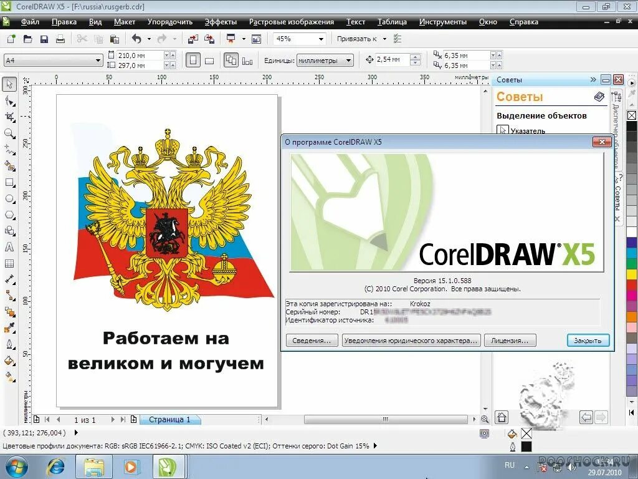Open the 'Эффекты' menu

[x=221, y=22]
